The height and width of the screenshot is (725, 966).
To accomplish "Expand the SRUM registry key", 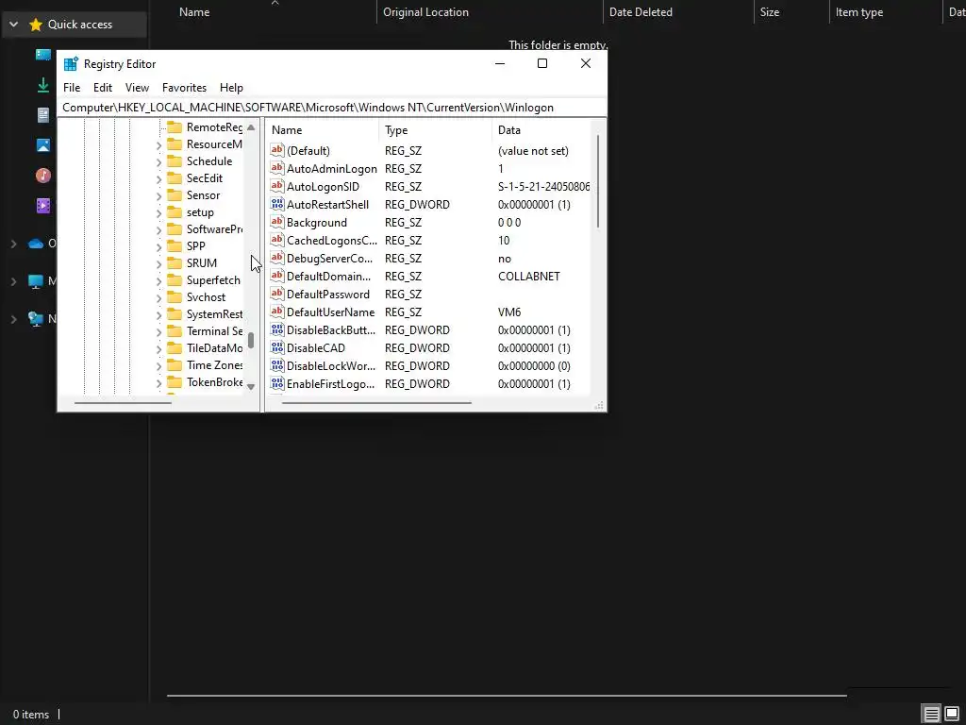I will [158, 264].
